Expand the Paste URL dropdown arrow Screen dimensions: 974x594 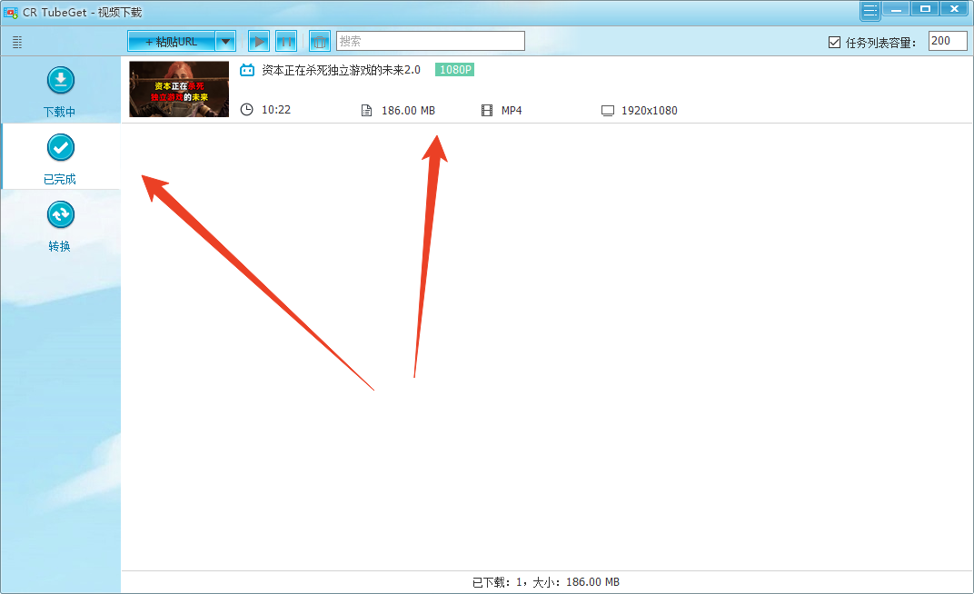click(225, 42)
